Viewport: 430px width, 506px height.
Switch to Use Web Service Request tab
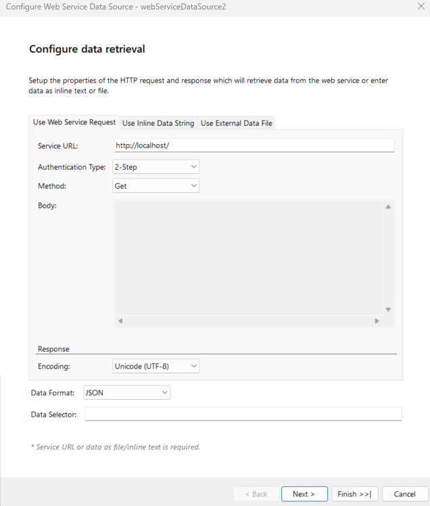(74, 122)
